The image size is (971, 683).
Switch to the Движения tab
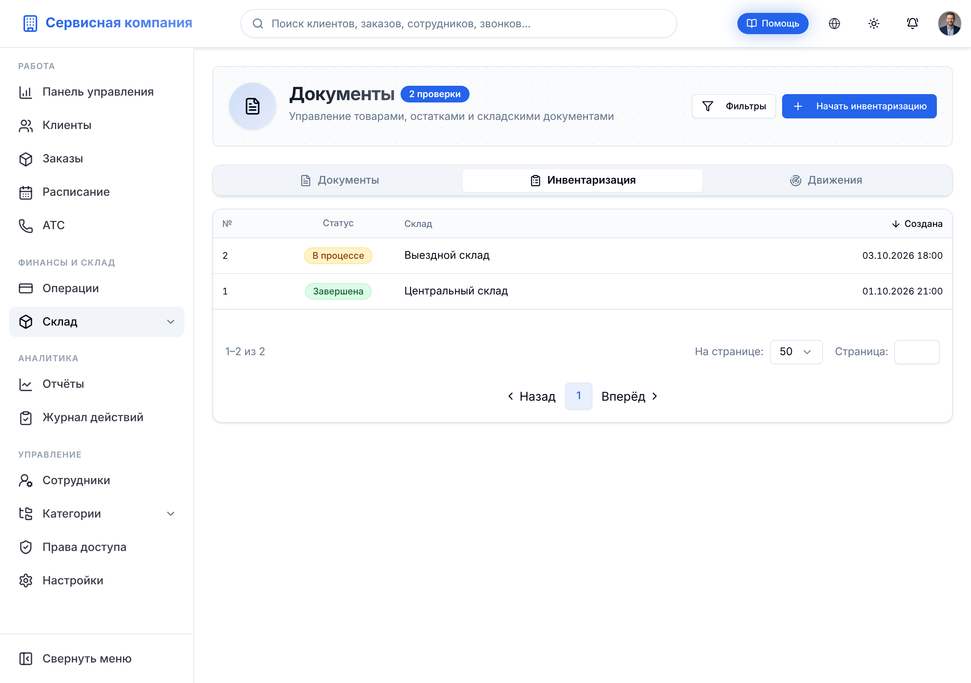(x=826, y=180)
